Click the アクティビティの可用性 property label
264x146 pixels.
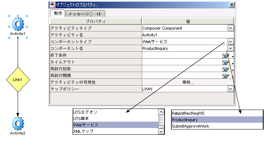pos(73,82)
